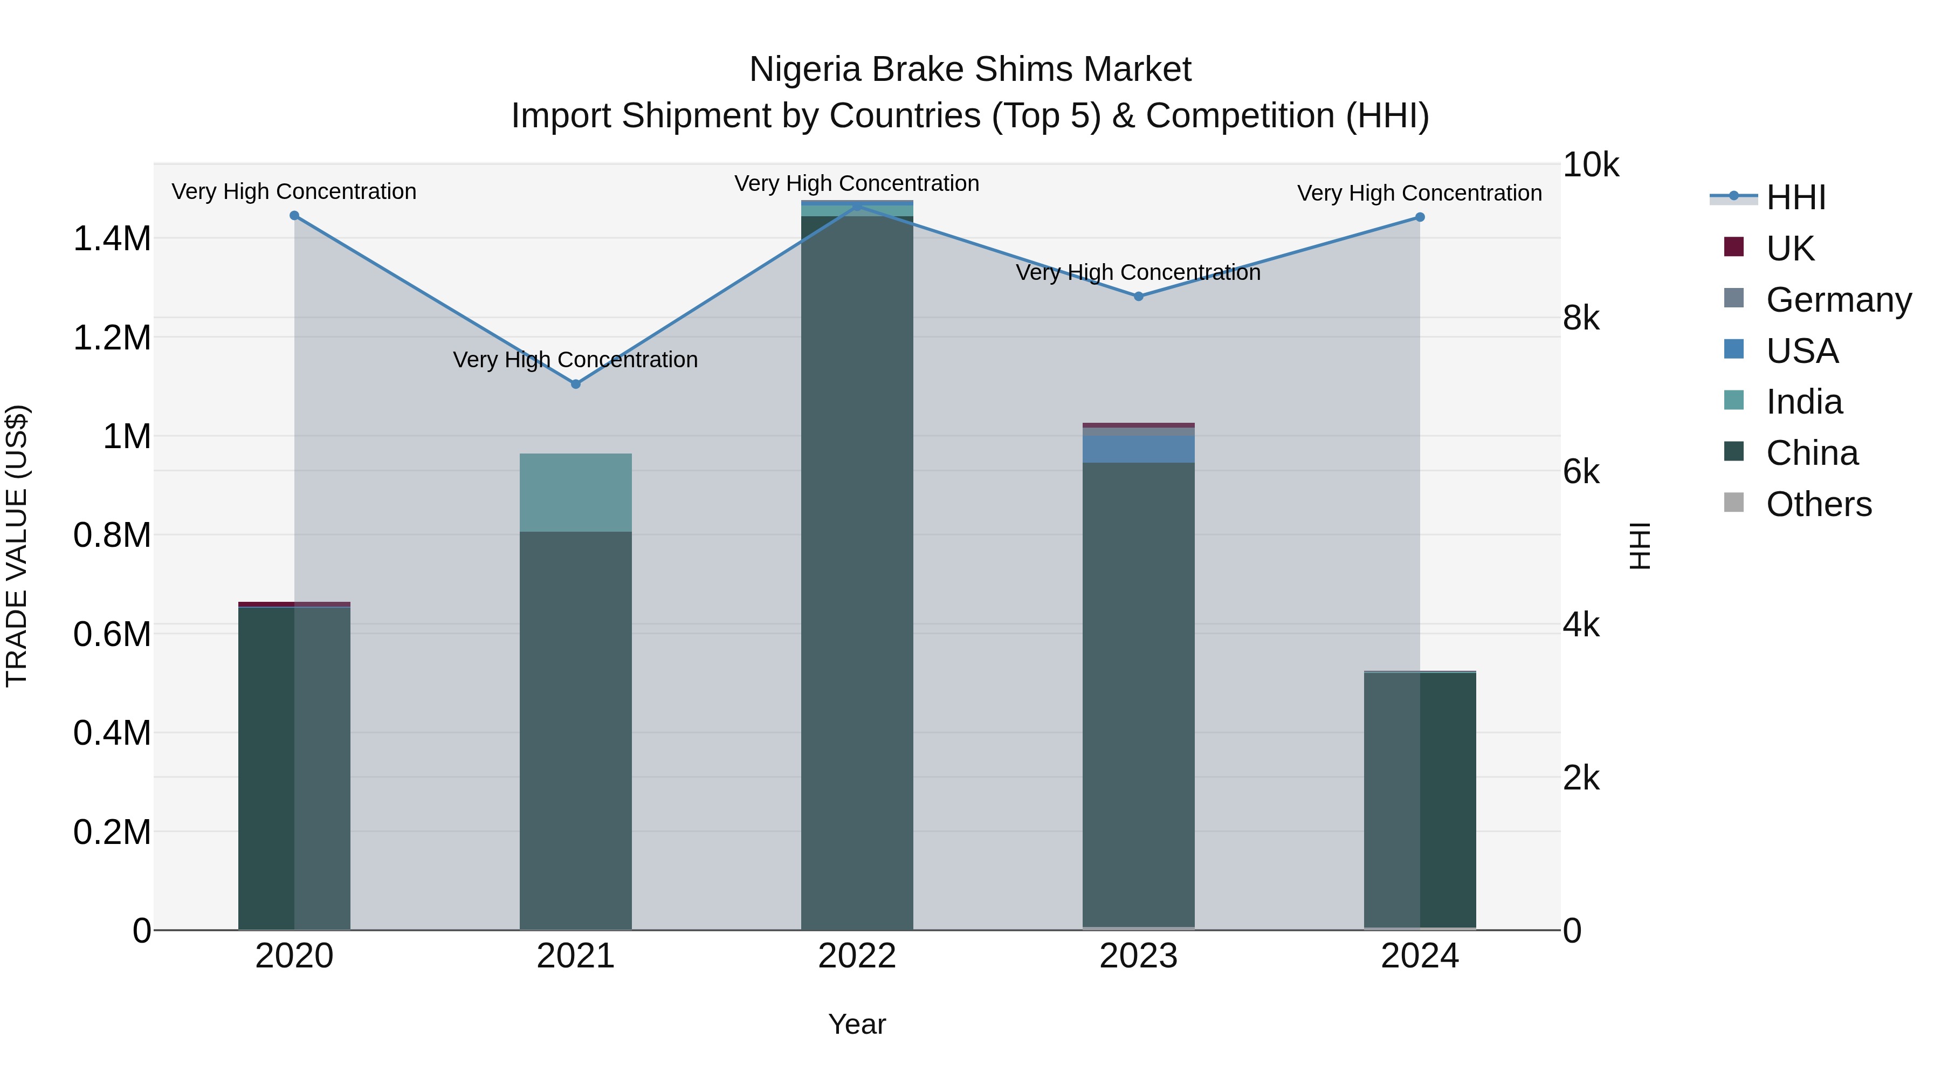Click the 4k tick on the HHI axis

coord(1581,625)
